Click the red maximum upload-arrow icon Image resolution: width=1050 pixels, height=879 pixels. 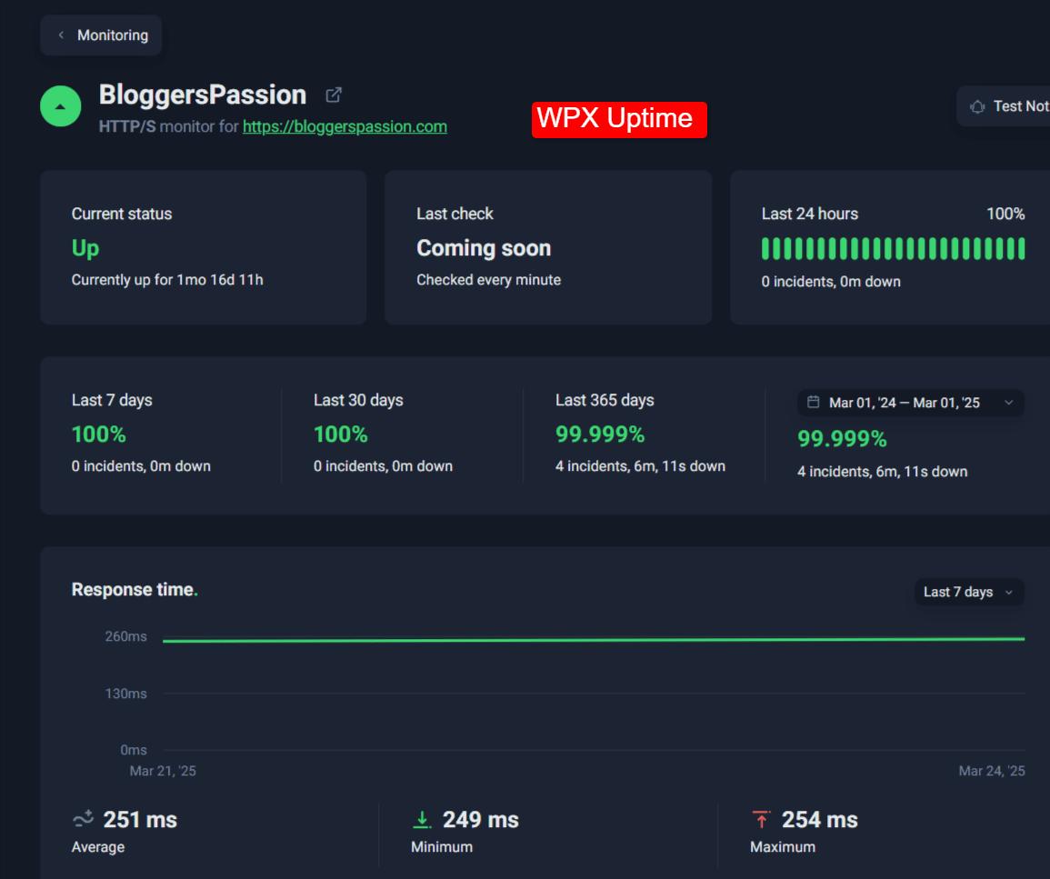pyautogui.click(x=761, y=820)
